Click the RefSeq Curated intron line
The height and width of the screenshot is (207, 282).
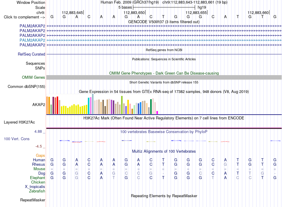[164, 54]
